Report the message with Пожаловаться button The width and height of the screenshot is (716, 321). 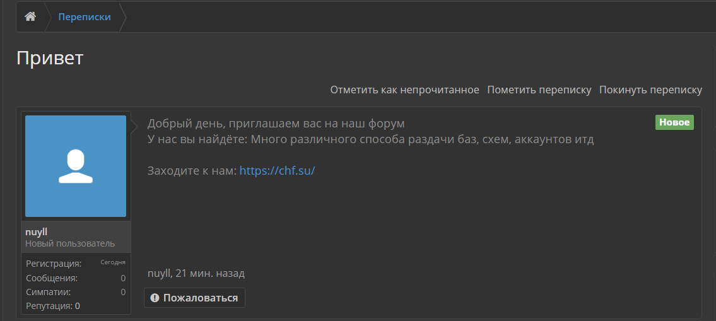point(194,298)
